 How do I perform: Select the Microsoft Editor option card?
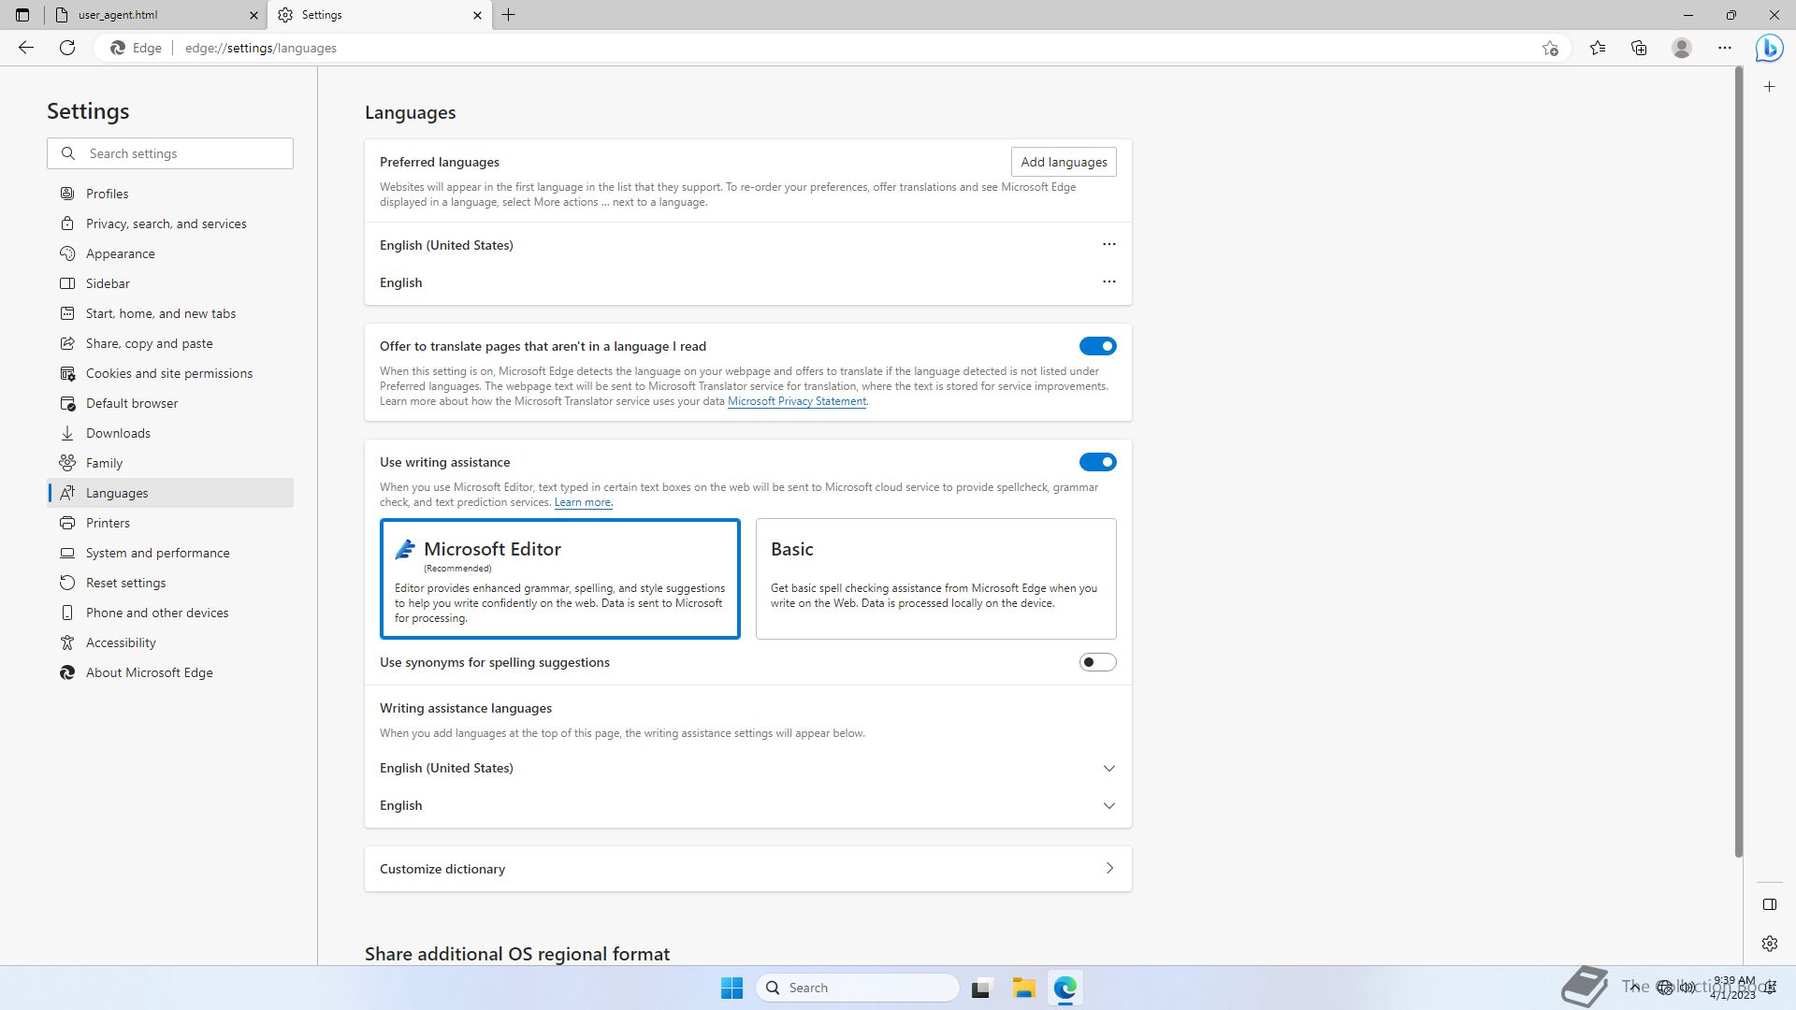pyautogui.click(x=560, y=579)
